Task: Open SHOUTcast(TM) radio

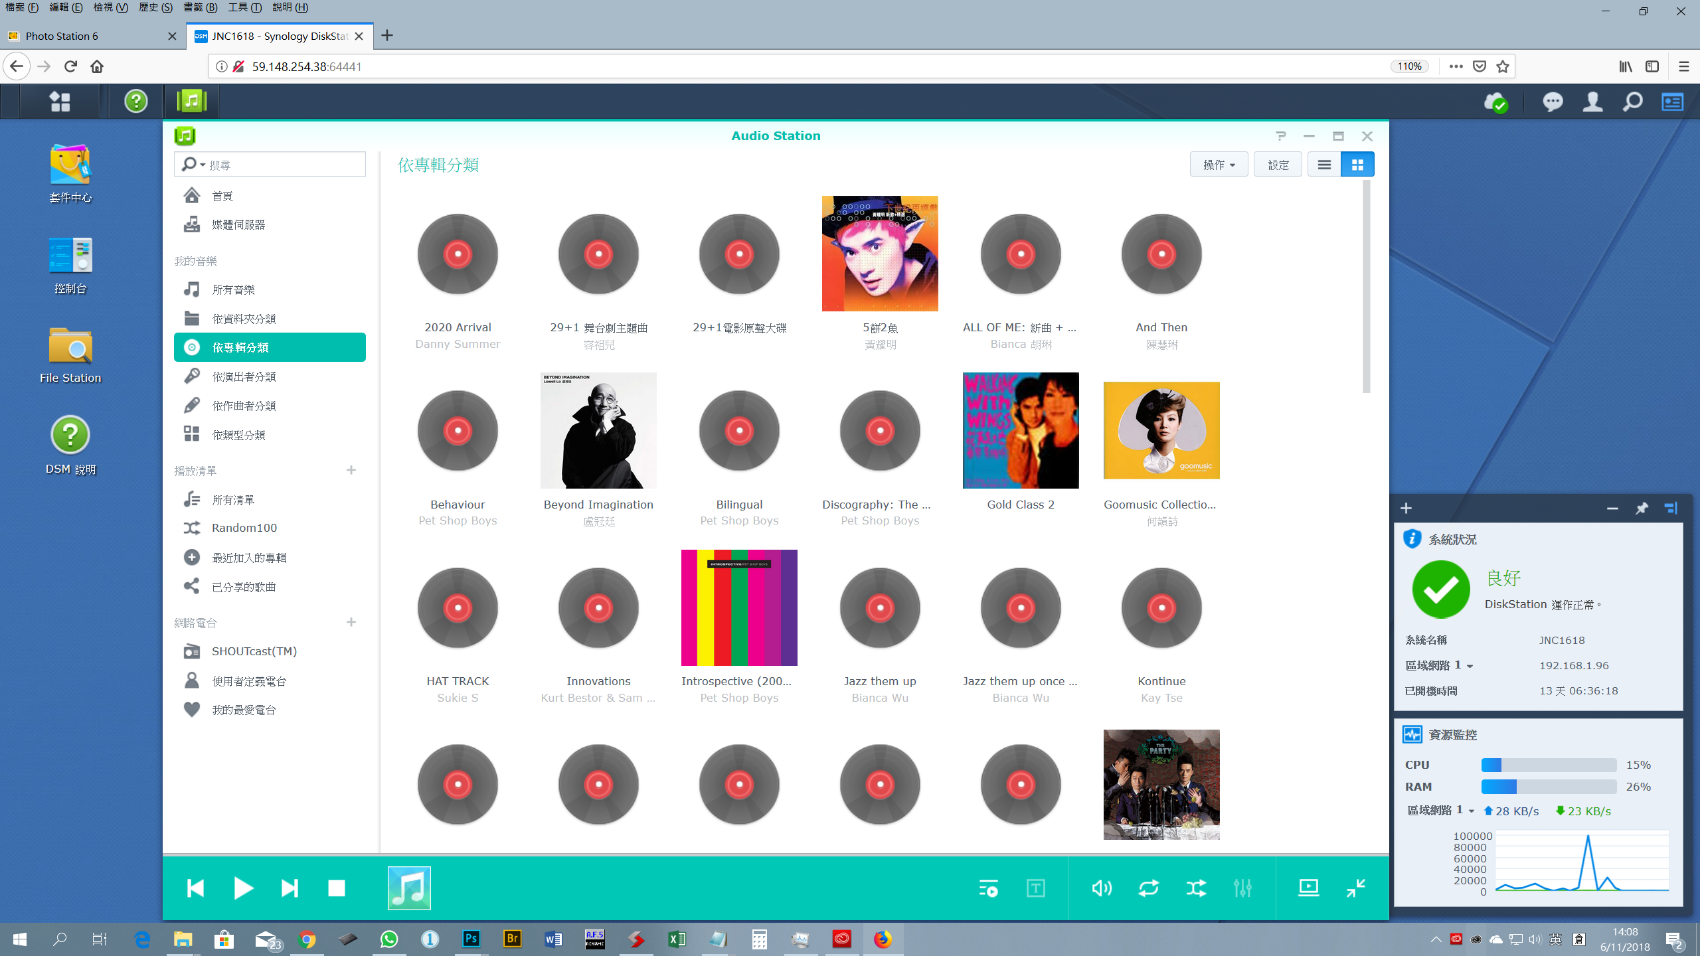Action: (x=270, y=651)
